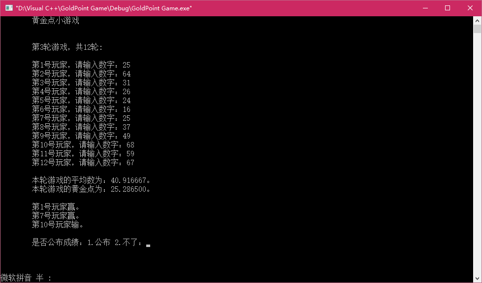Click the 第10号玩家 input line with 68
482x283 pixels.
click(x=83, y=145)
